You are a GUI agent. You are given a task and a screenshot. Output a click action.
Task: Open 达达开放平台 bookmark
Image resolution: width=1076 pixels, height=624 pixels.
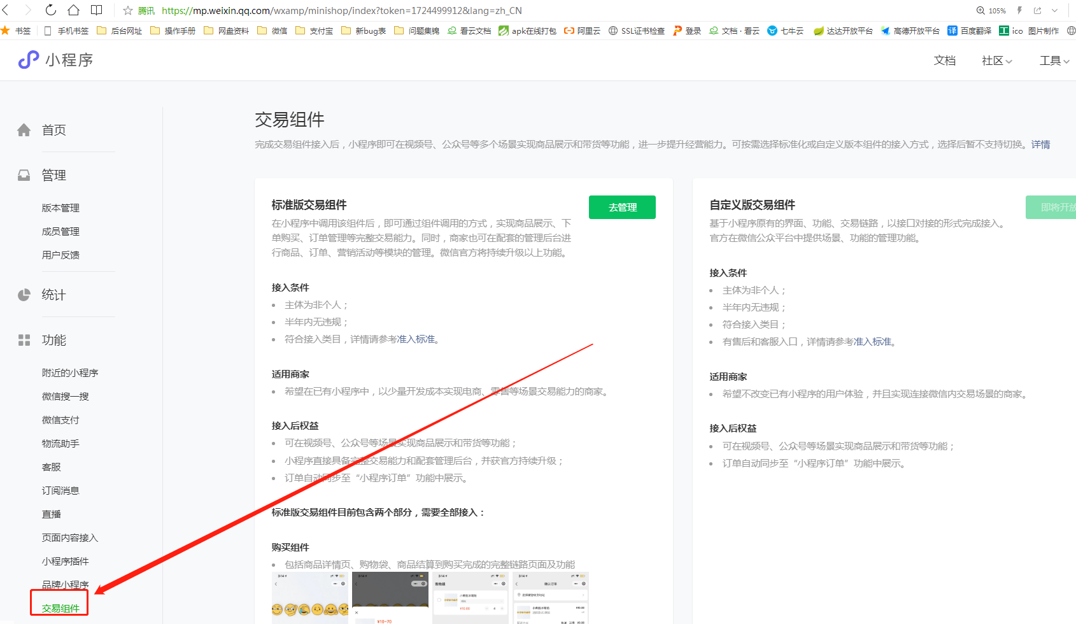click(x=843, y=31)
